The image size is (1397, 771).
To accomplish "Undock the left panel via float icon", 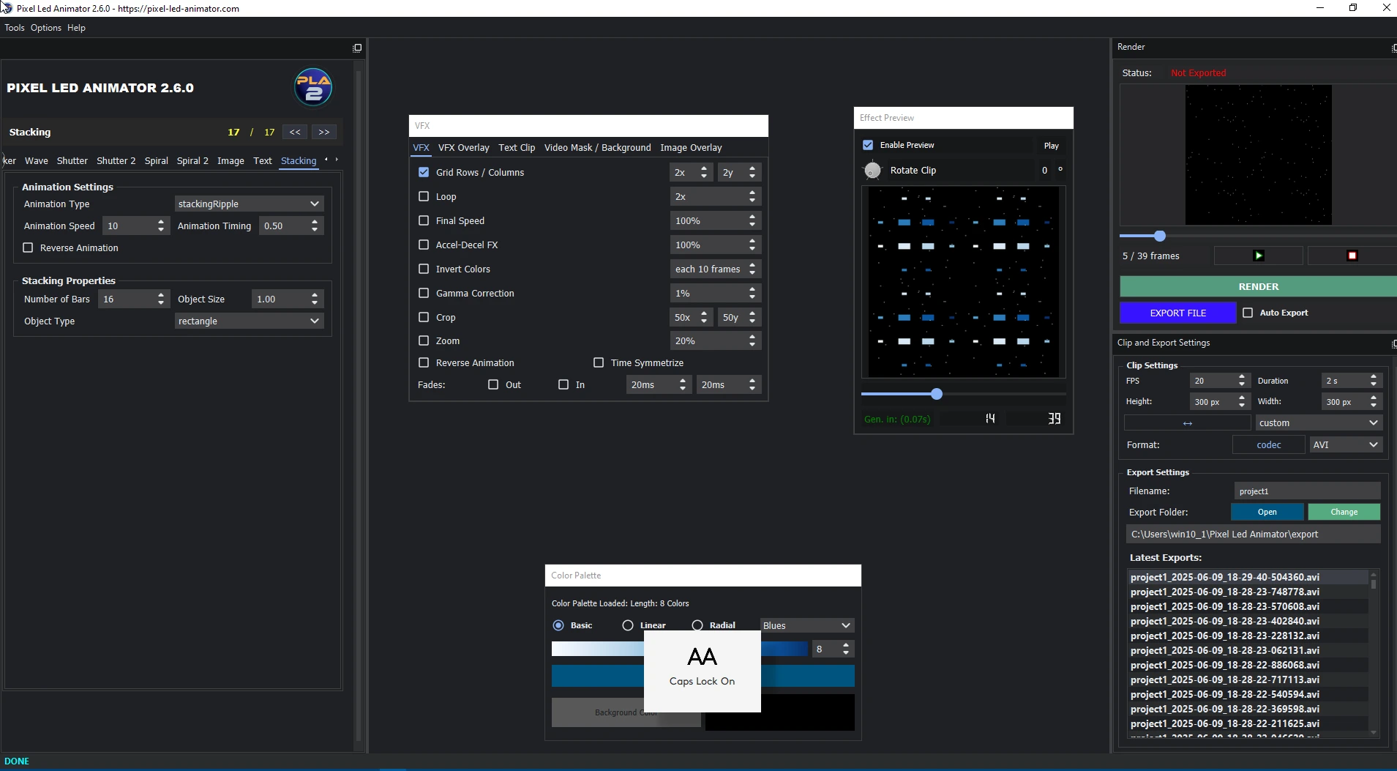I will [x=357, y=48].
